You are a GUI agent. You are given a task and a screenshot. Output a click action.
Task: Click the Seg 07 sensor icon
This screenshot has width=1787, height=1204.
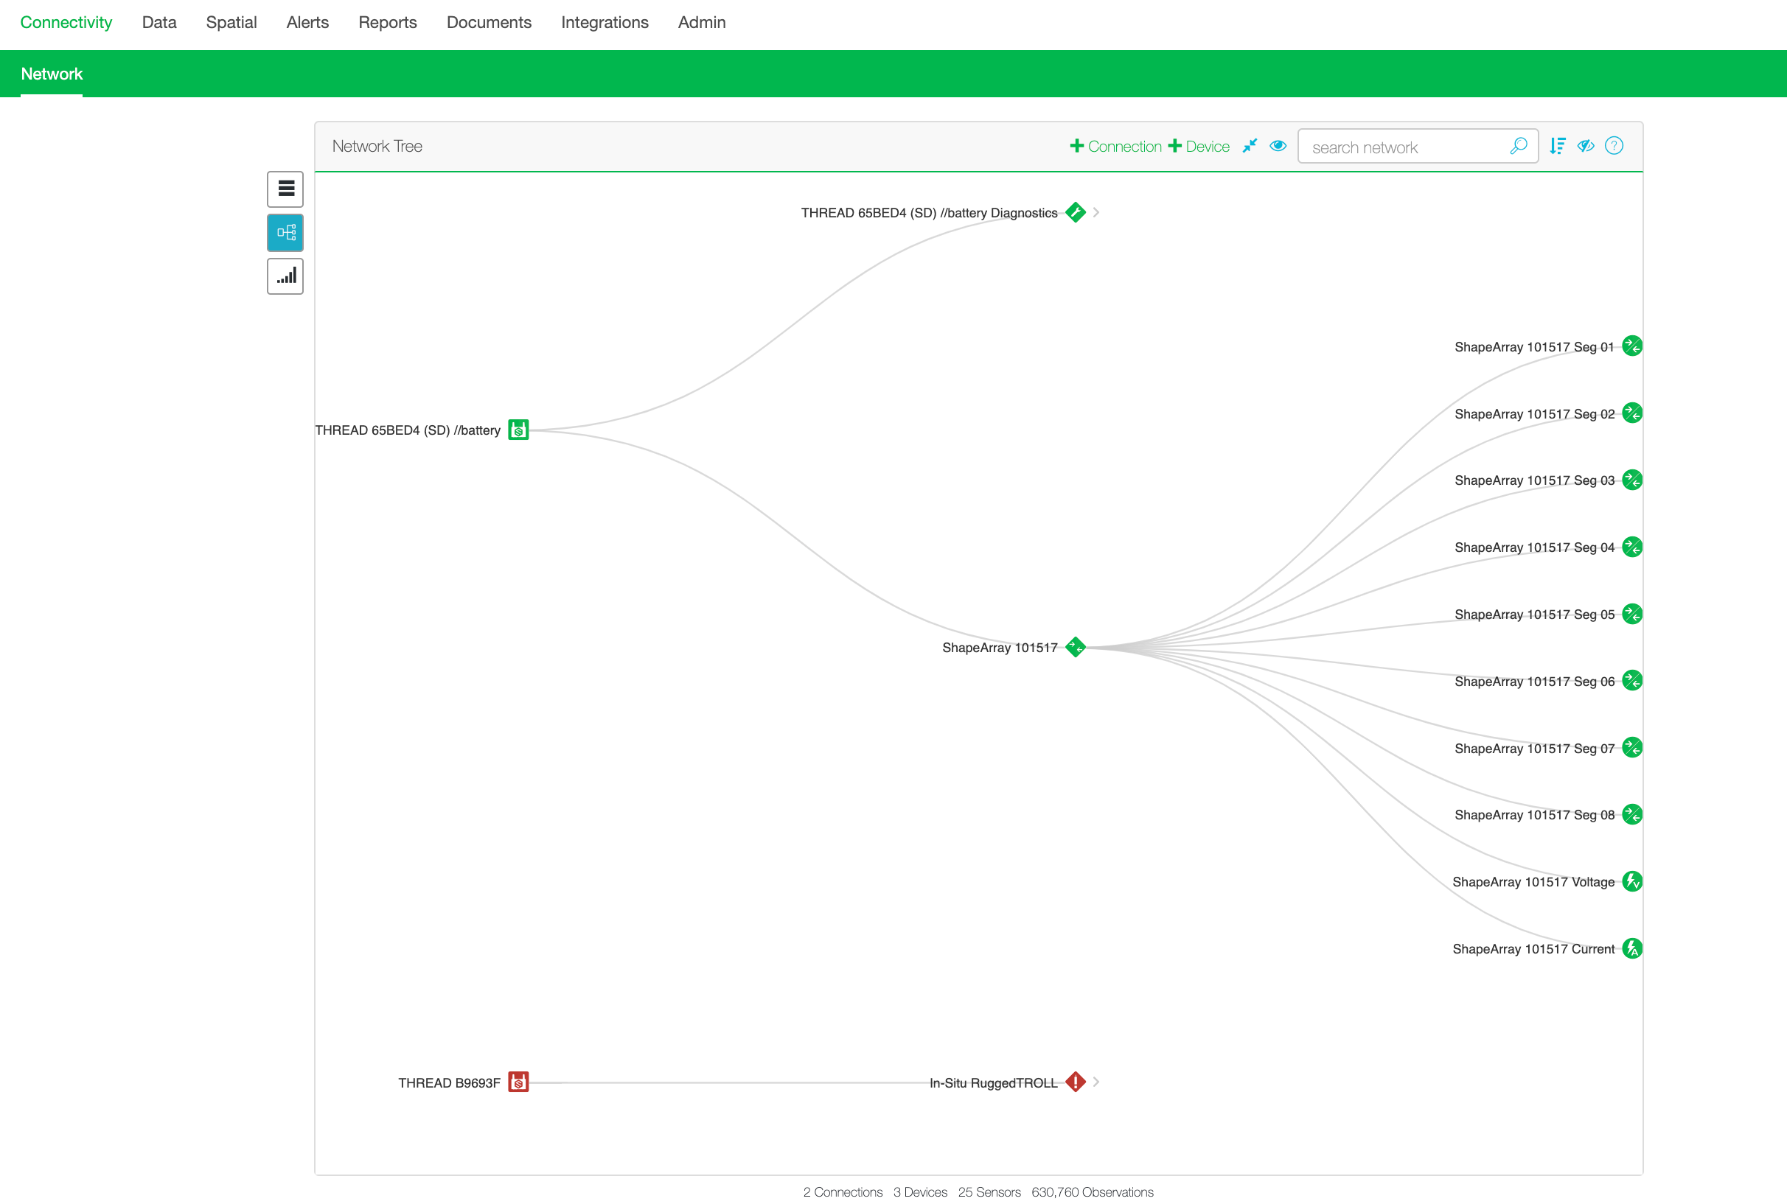point(1631,748)
